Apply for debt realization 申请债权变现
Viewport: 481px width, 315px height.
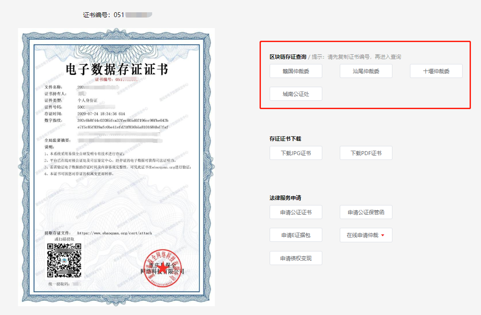[x=296, y=258]
